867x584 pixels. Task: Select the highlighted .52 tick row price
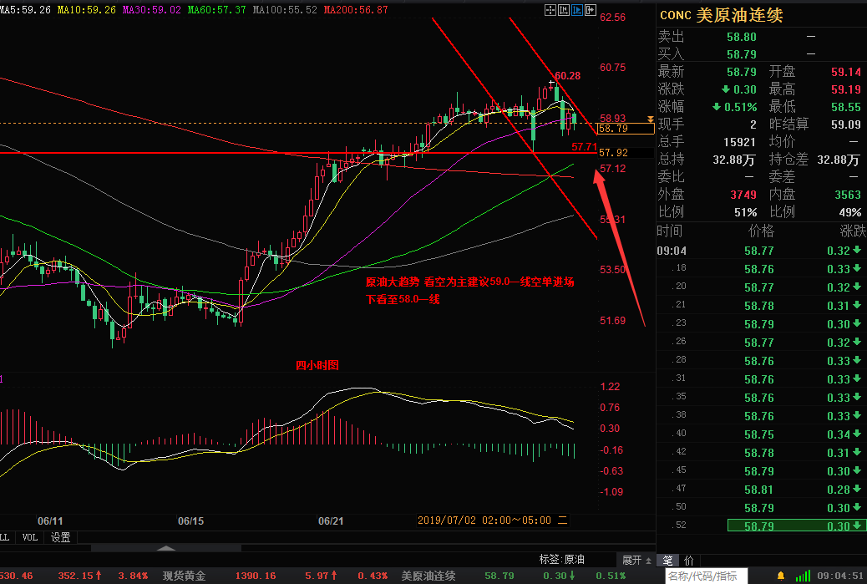tap(758, 526)
